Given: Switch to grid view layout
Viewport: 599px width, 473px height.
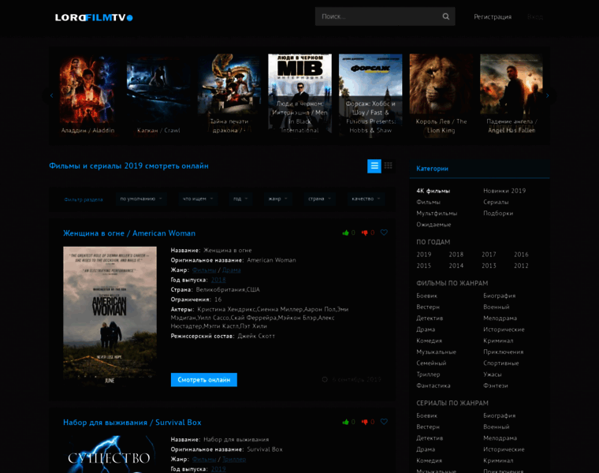Looking at the screenshot, I should 388,166.
